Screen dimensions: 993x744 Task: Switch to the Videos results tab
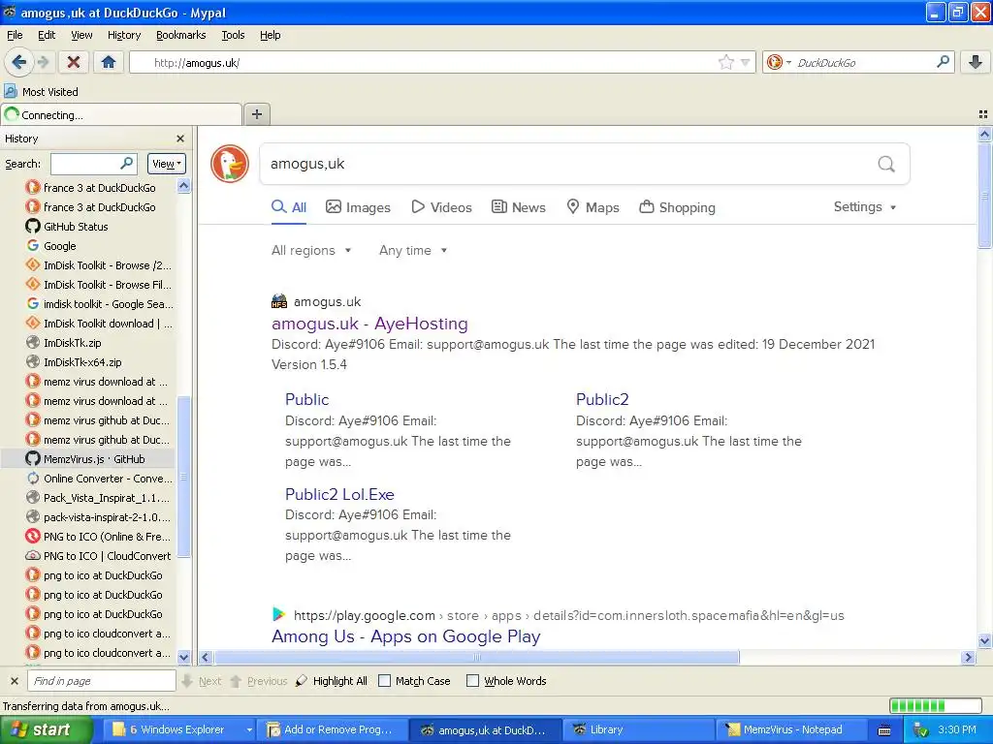[x=441, y=207]
